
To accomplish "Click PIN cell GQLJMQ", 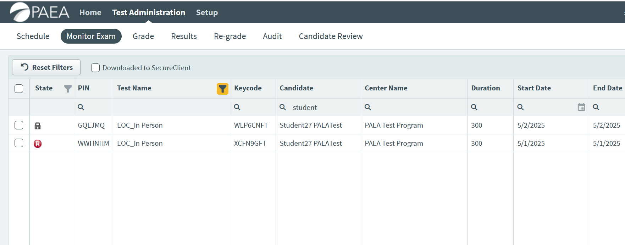I will point(91,126).
